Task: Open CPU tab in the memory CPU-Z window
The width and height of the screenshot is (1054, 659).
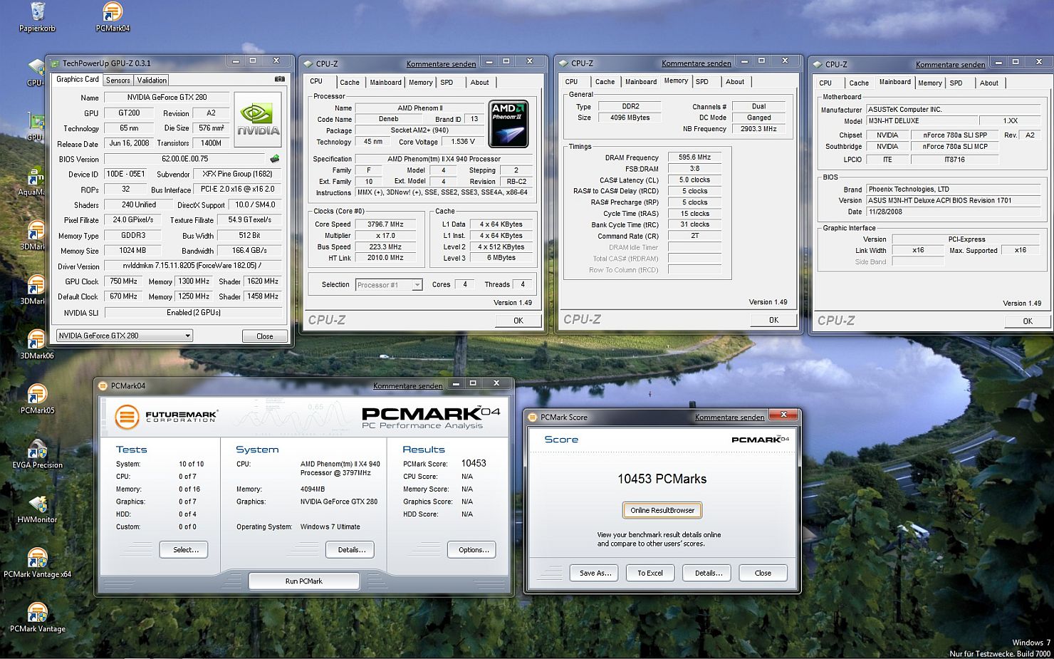Action: click(x=572, y=82)
